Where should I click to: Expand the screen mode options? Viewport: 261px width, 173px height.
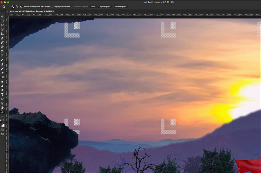coord(2,134)
